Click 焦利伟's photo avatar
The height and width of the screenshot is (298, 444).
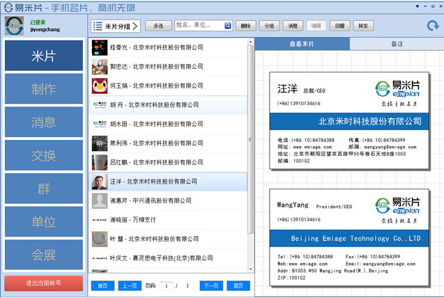[x=100, y=143]
